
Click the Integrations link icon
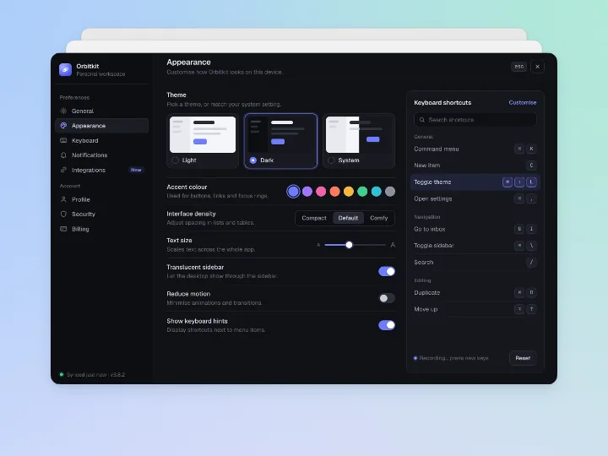[x=63, y=170]
